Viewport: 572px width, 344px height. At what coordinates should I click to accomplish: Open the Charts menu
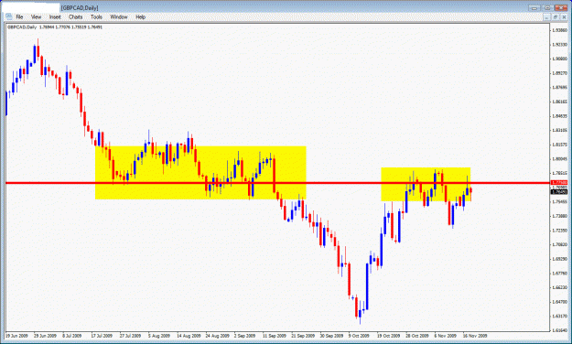76,16
